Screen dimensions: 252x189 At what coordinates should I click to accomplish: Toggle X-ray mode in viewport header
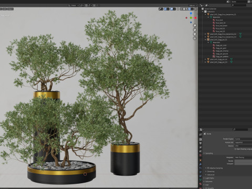pyautogui.click(x=178, y=9)
